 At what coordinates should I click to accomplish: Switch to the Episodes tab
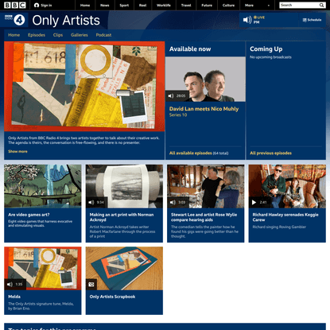tap(37, 35)
